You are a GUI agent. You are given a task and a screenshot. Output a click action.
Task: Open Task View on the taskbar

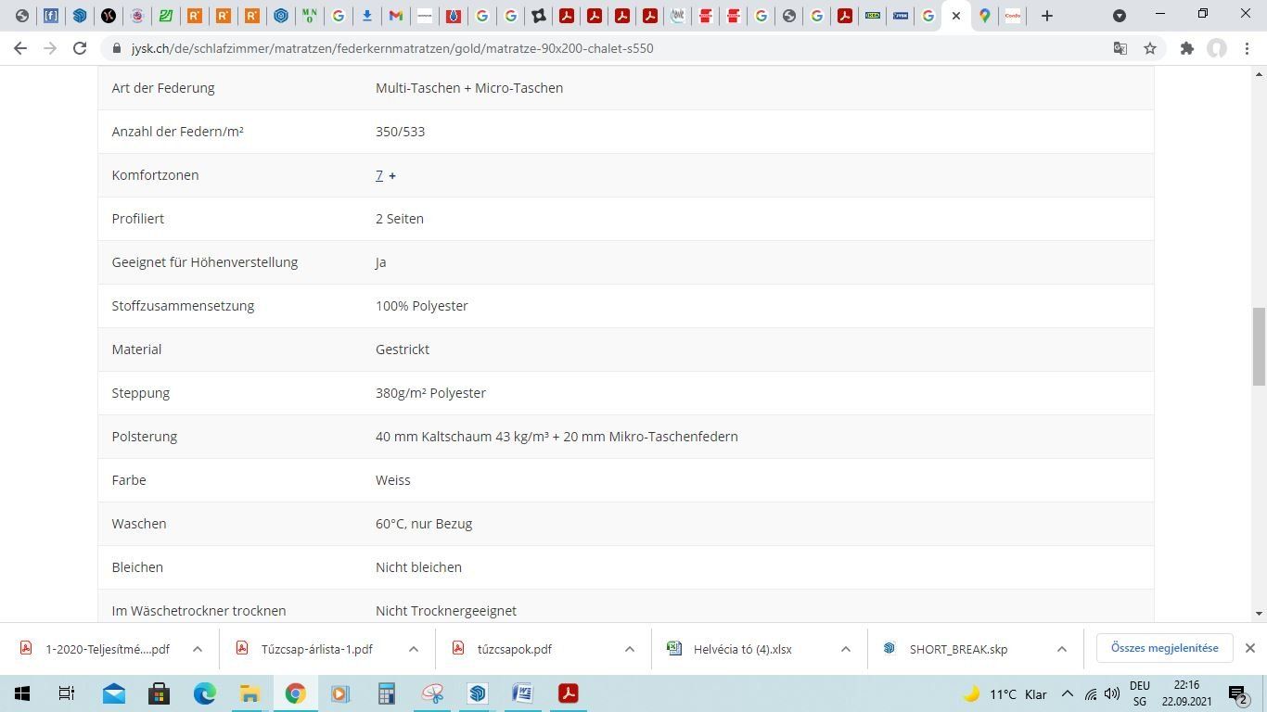click(67, 693)
